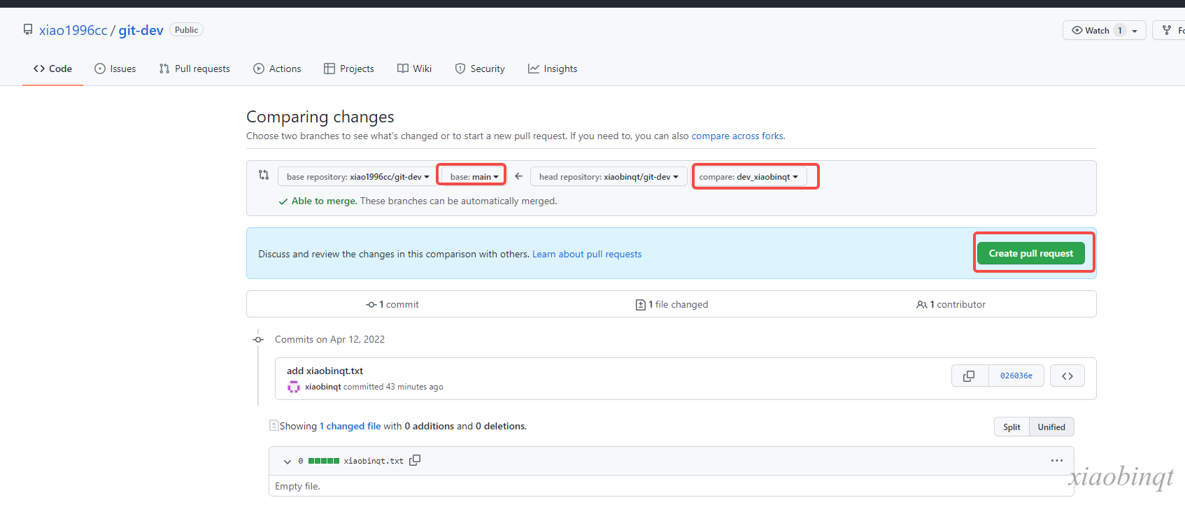Click the xiaobinqt.txt file name
Viewport: 1185px width, 507px height.
click(374, 461)
